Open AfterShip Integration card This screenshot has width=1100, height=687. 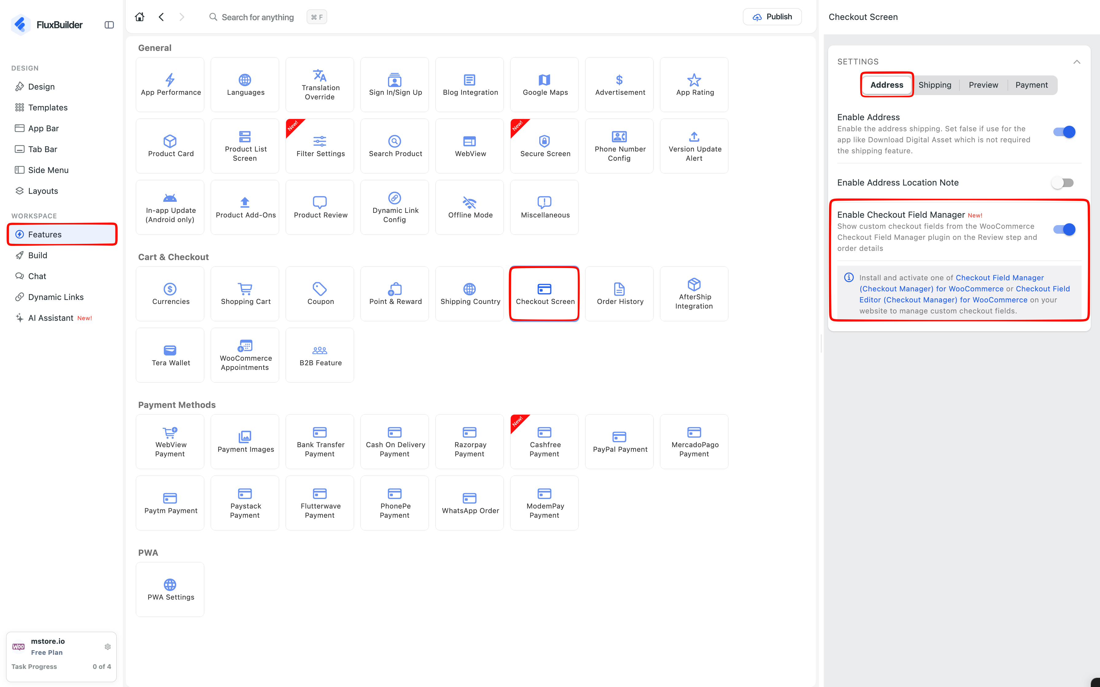[x=694, y=294]
